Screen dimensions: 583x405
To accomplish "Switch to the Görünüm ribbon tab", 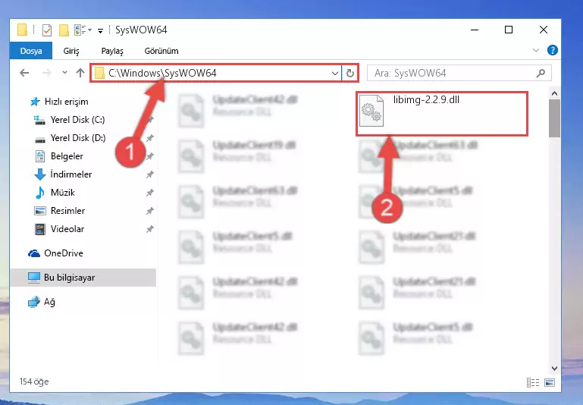I will [161, 51].
